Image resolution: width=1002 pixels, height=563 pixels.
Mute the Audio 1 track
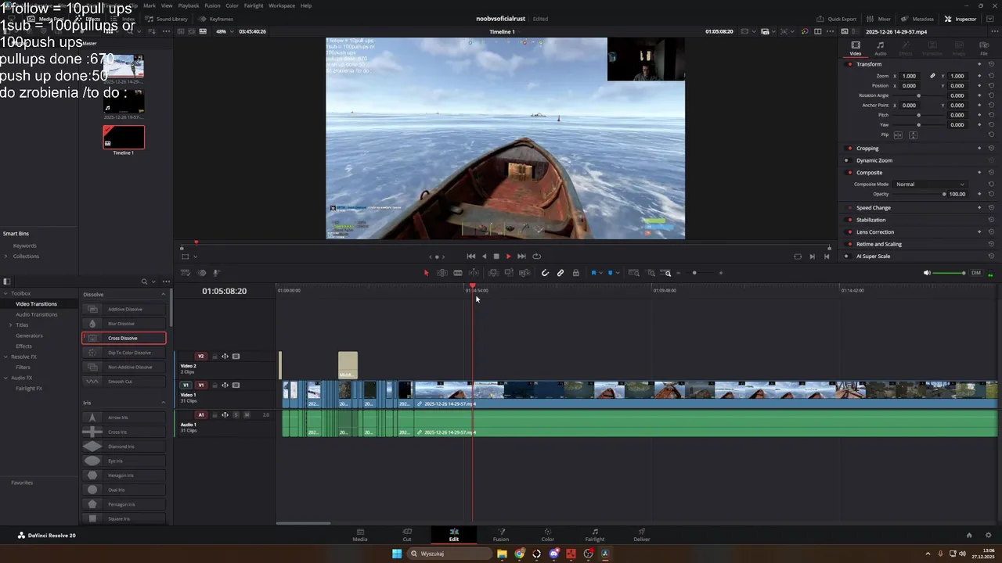click(247, 414)
